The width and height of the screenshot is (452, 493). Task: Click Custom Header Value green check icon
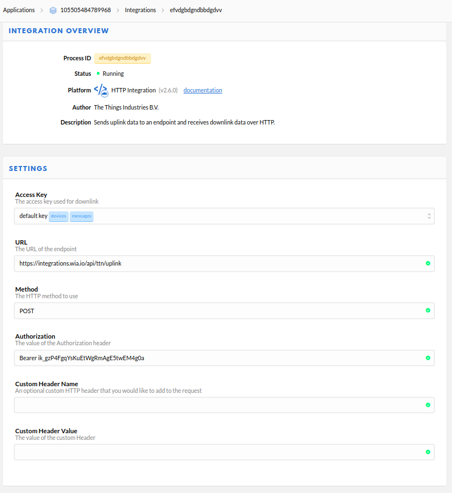click(x=428, y=452)
